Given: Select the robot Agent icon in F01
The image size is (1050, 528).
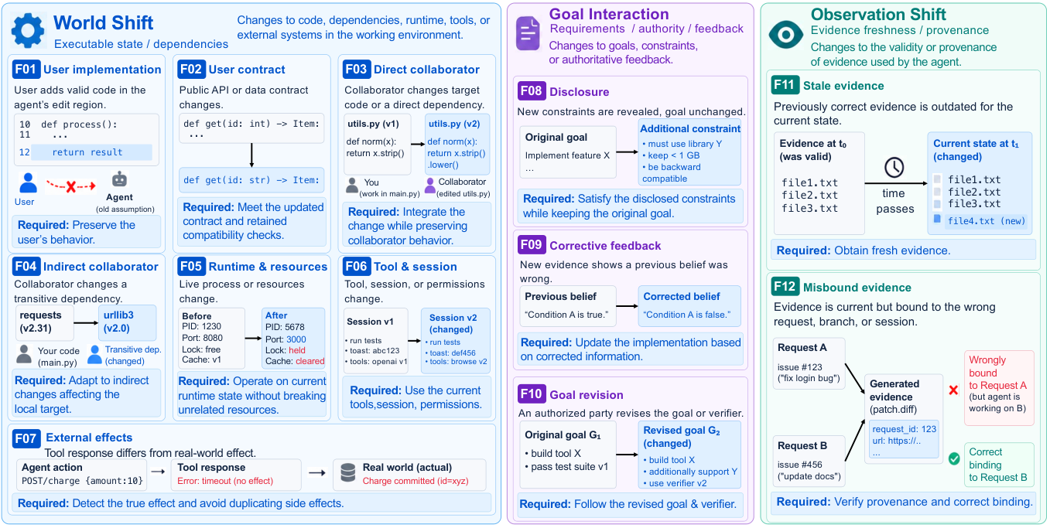Looking at the screenshot, I should pyautogui.click(x=119, y=179).
